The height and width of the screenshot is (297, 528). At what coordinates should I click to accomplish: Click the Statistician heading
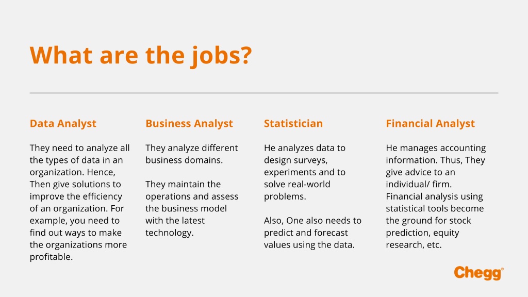[293, 124]
